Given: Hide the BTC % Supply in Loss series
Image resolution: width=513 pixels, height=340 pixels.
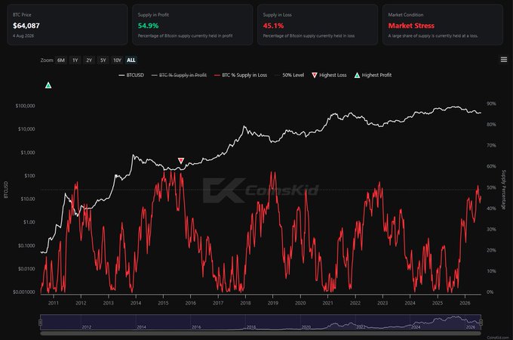Looking at the screenshot, I should coord(241,75).
